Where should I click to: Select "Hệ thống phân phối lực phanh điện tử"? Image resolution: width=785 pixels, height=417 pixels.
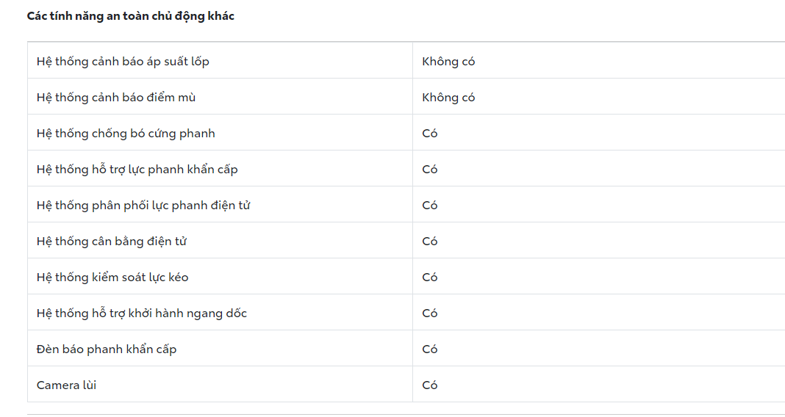pyautogui.click(x=143, y=206)
